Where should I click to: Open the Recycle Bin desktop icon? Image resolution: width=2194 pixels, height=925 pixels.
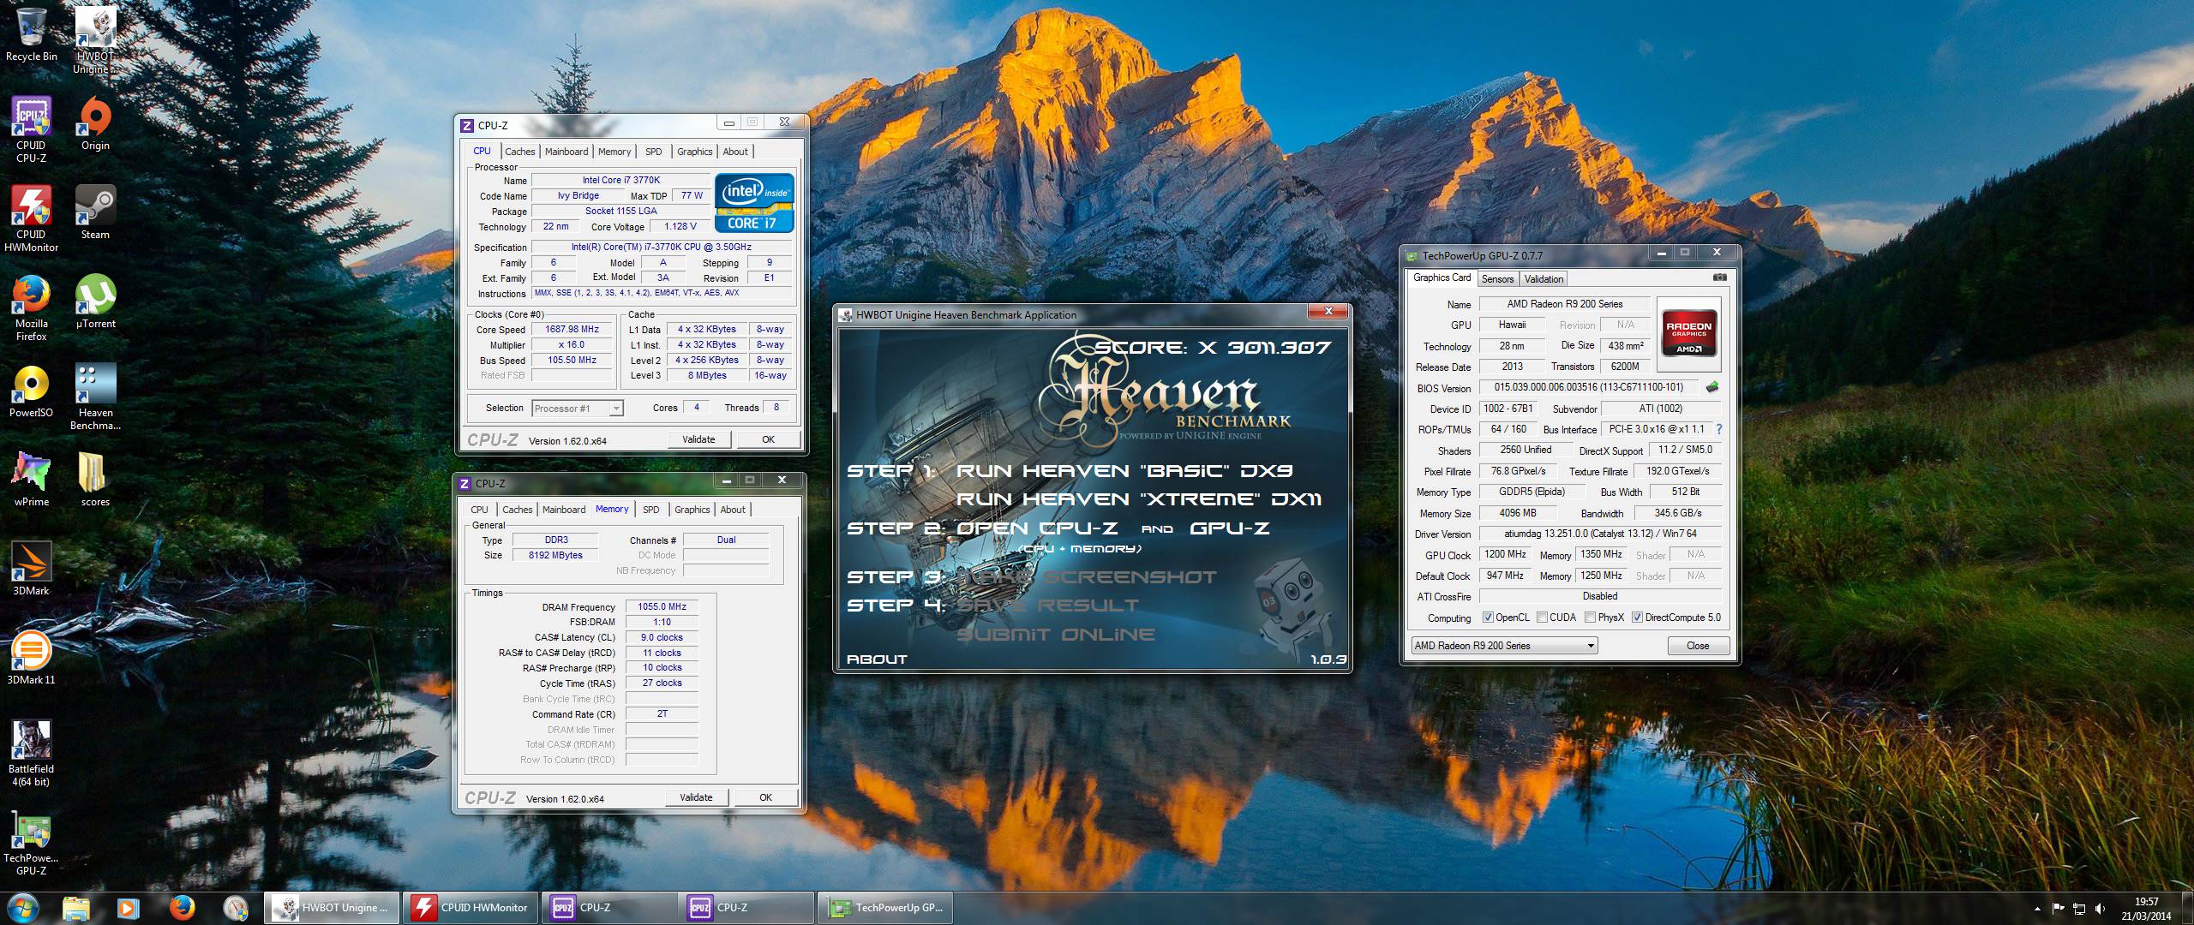coord(32,35)
